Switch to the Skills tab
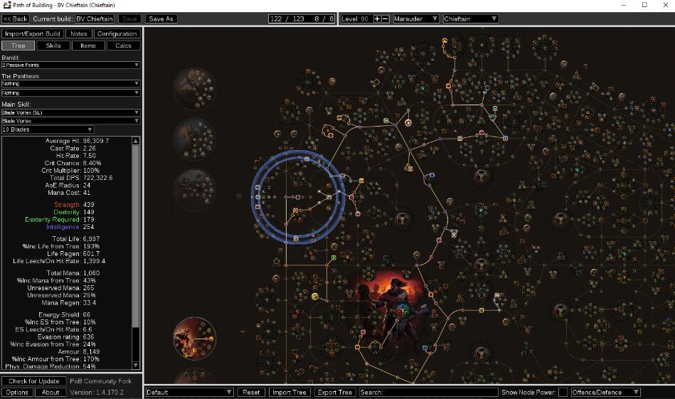Viewport: 675px width, 399px height. [53, 46]
